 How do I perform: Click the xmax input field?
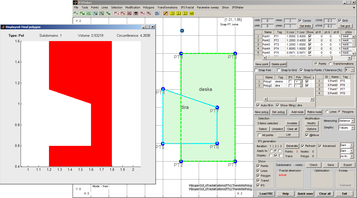(290, 21)
